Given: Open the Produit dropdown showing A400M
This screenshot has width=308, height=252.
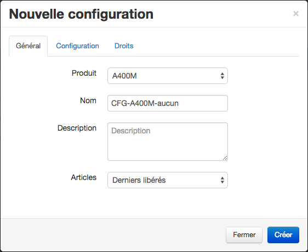Looking at the screenshot, I should coord(168,76).
